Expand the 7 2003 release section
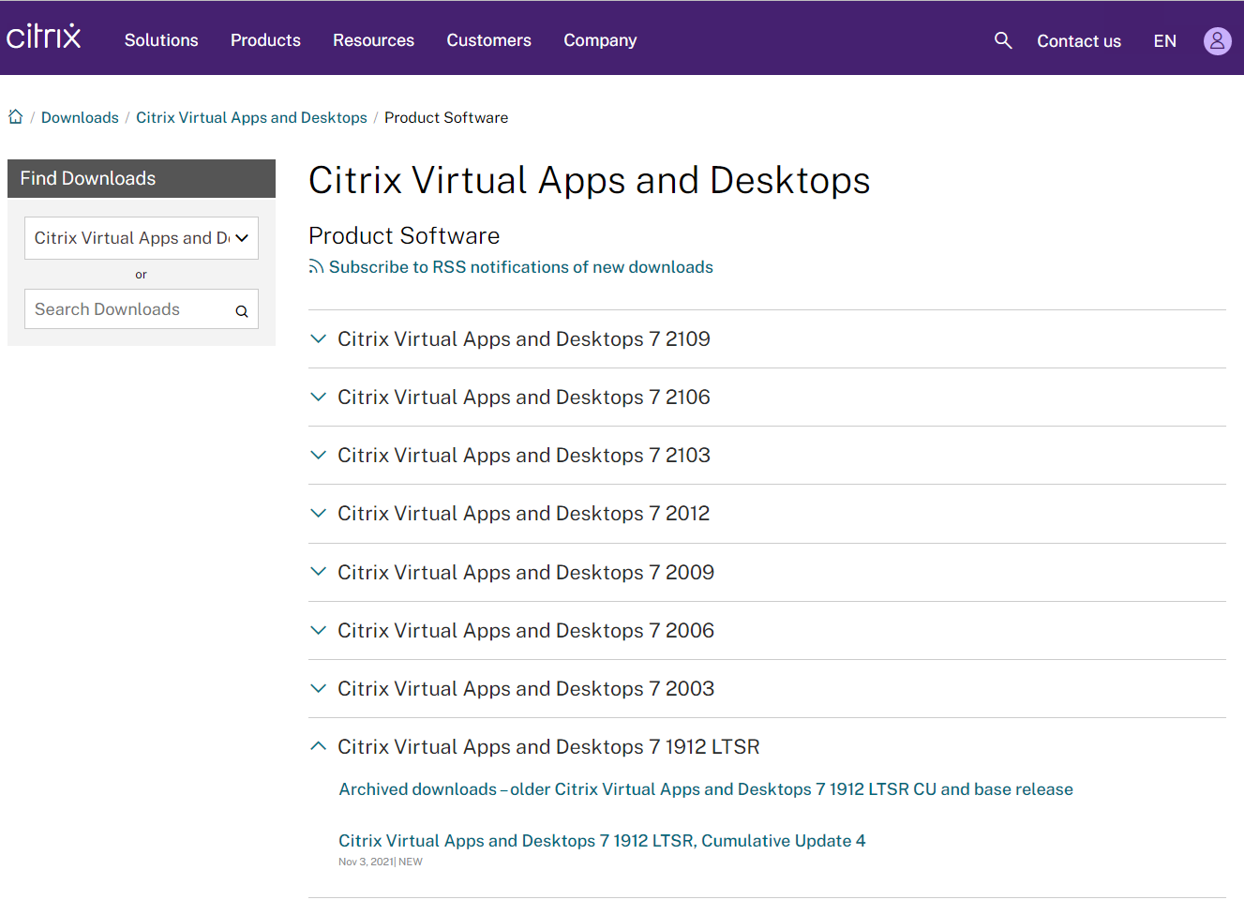This screenshot has width=1244, height=900. click(525, 689)
